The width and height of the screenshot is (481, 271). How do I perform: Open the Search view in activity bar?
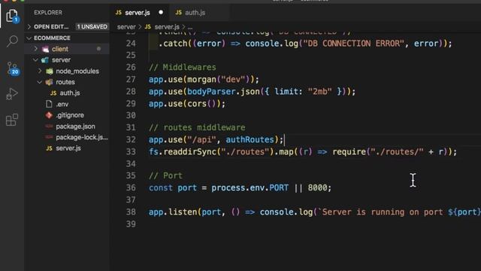pos(12,41)
